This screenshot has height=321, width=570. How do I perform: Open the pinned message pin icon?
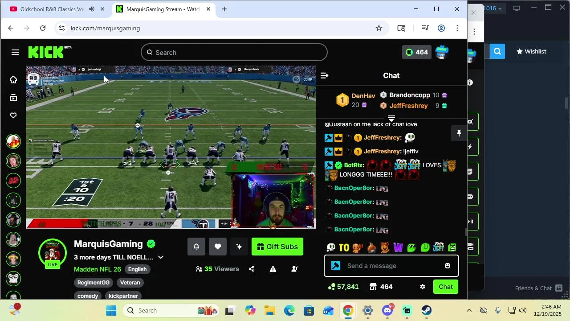(x=459, y=133)
